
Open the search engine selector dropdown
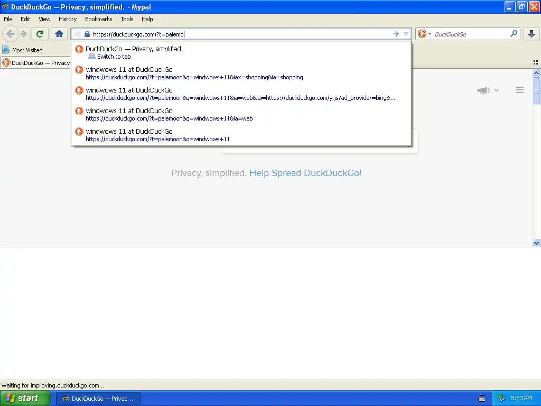(x=424, y=34)
